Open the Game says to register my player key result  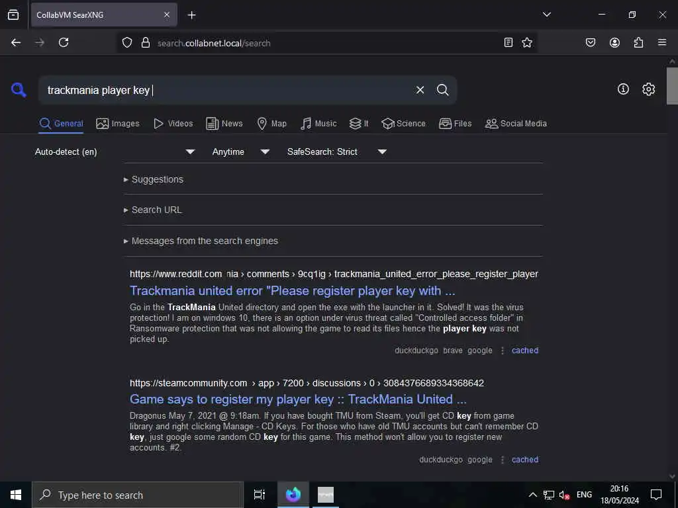point(298,399)
